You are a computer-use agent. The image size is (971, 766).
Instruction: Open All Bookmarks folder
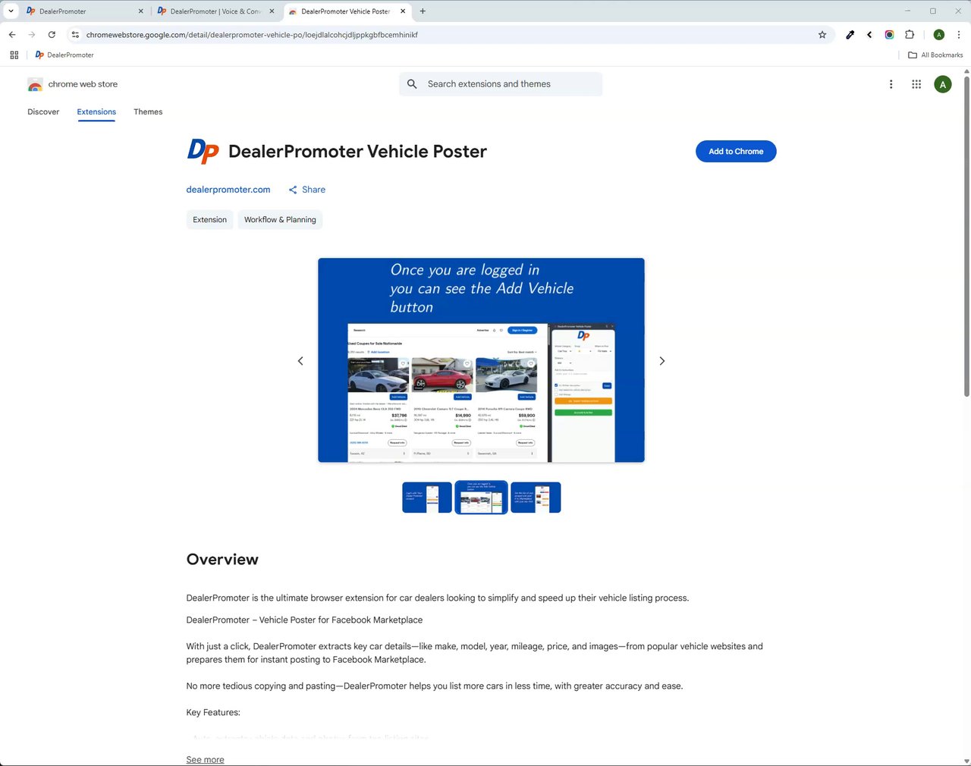[935, 55]
